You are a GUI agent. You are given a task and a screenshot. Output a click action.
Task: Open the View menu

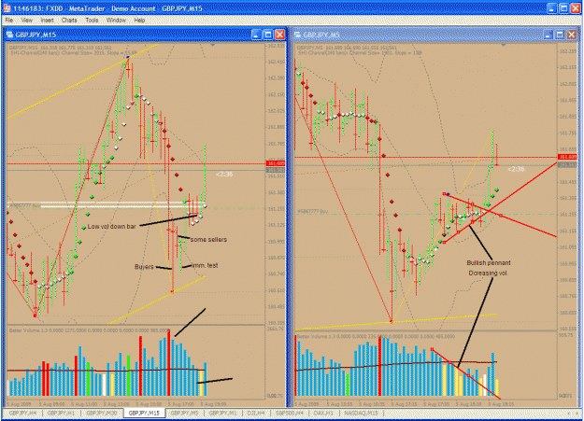26,21
